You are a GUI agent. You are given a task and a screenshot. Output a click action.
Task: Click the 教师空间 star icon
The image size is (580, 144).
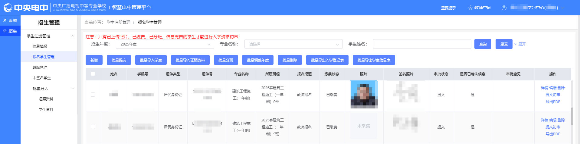[x=470, y=8]
